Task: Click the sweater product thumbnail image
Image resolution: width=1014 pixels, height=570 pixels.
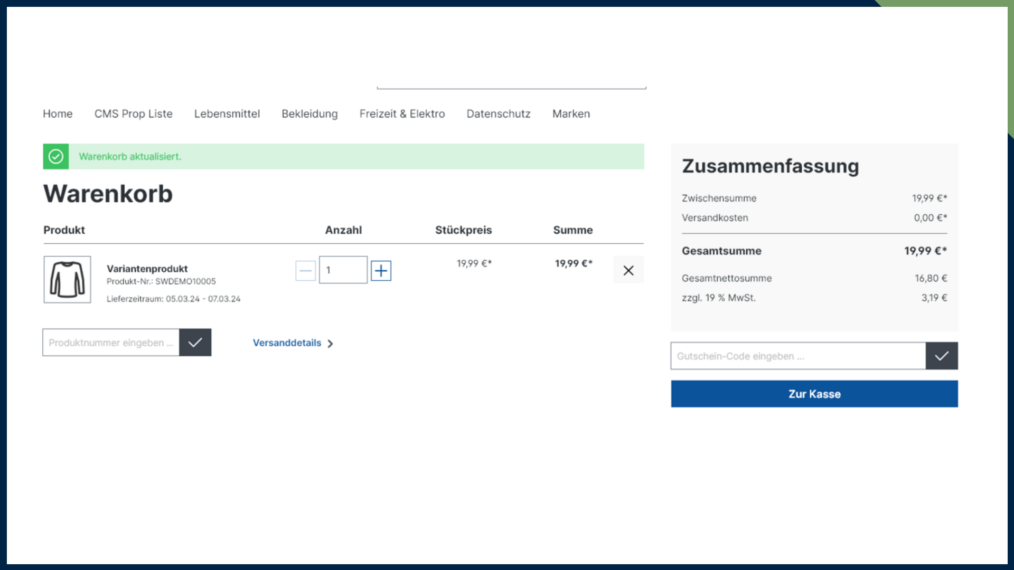Action: click(67, 280)
